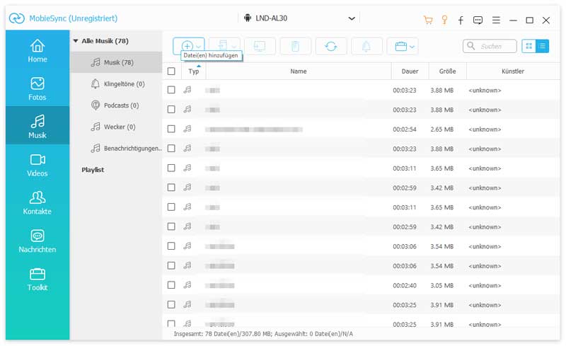566x346 pixels.
Task: Select Musik (78) category
Action: coord(116,62)
